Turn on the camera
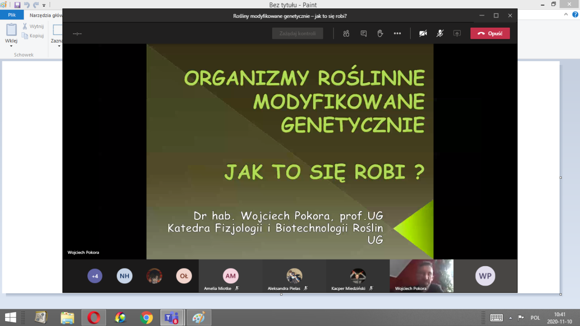The image size is (580, 326). (423, 34)
